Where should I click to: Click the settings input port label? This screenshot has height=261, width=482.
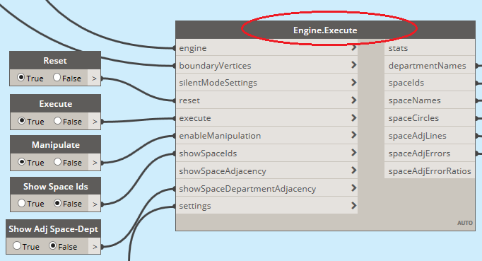click(x=195, y=206)
